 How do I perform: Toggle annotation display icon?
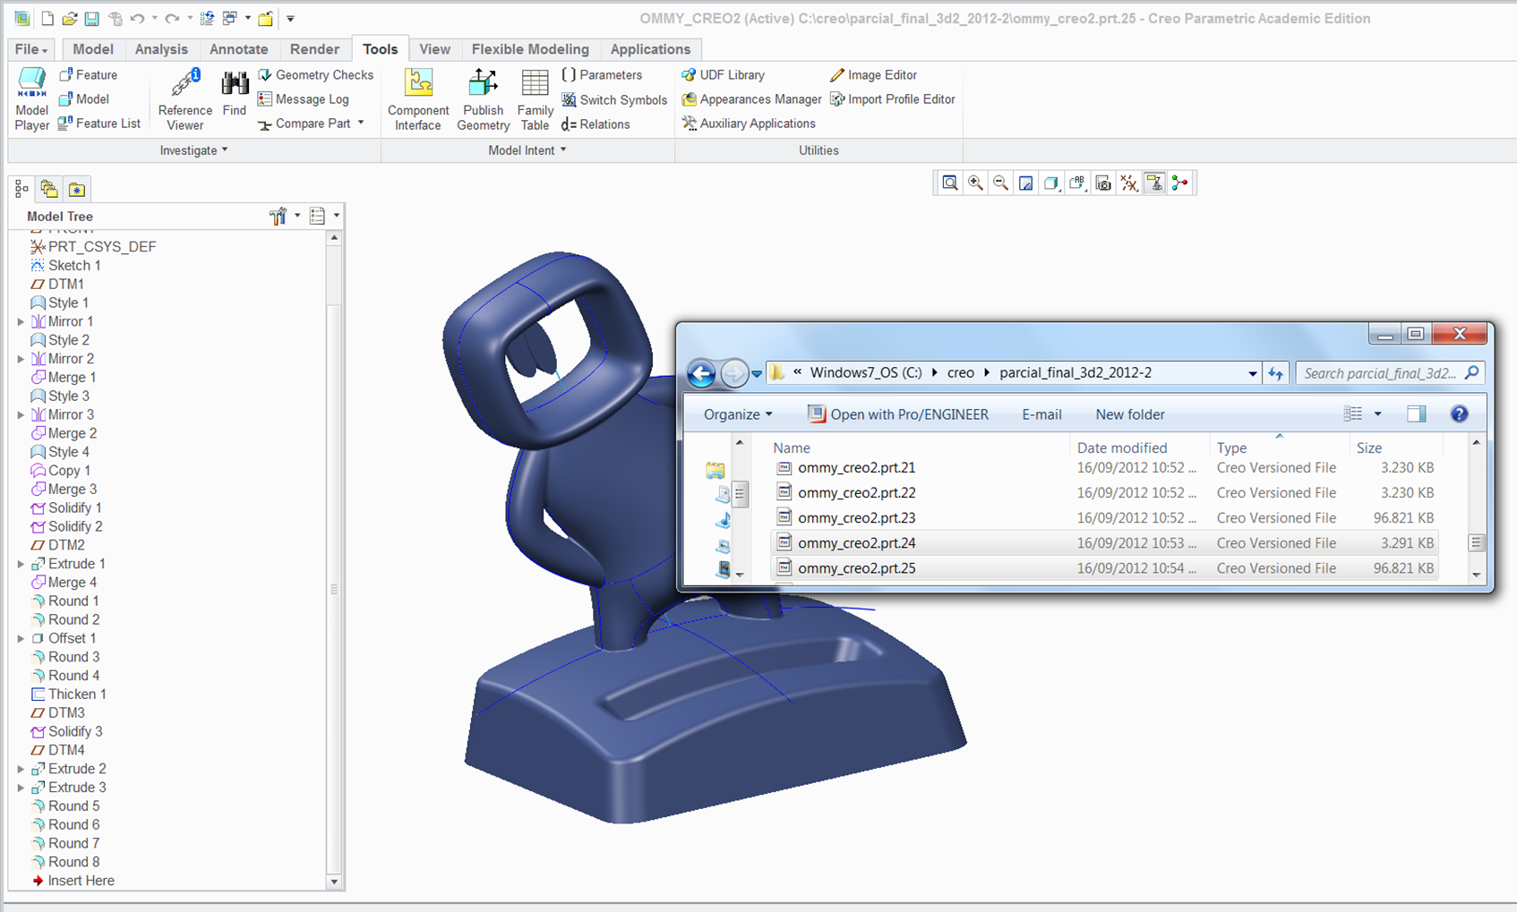(1155, 183)
